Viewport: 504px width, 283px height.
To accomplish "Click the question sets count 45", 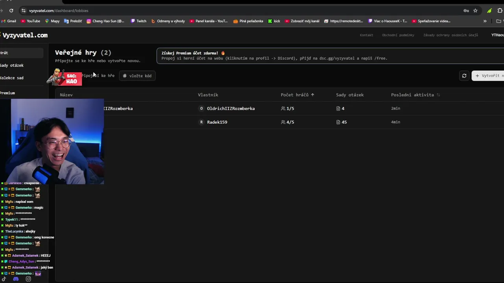I will [x=341, y=122].
